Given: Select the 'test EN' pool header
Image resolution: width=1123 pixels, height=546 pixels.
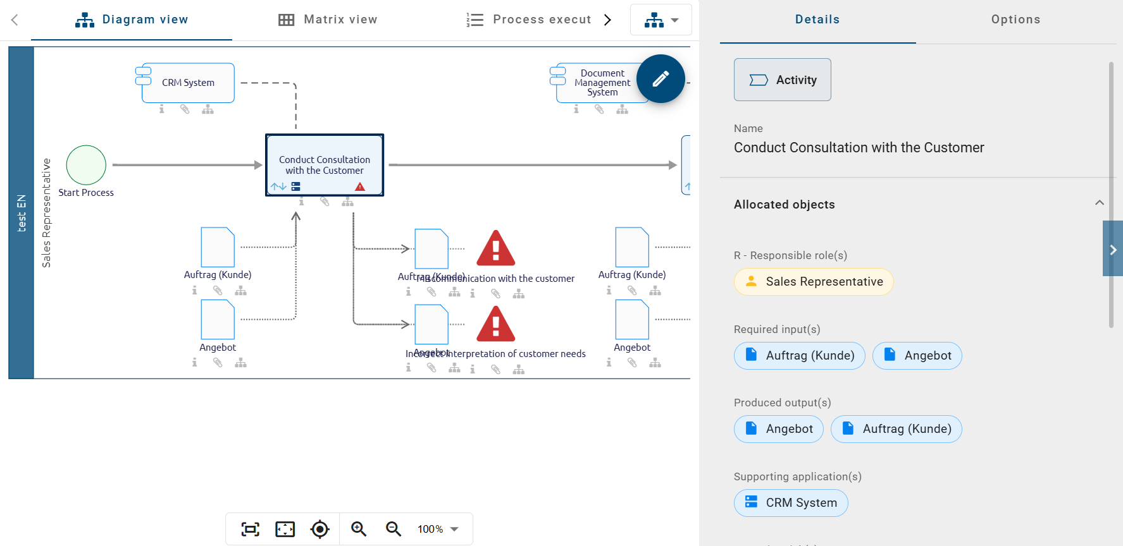Looking at the screenshot, I should coord(22,213).
